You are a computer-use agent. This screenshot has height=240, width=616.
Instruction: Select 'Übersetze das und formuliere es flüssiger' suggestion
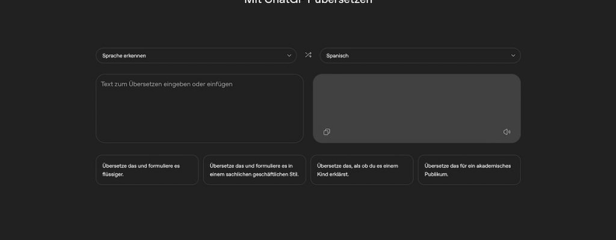coord(147,170)
